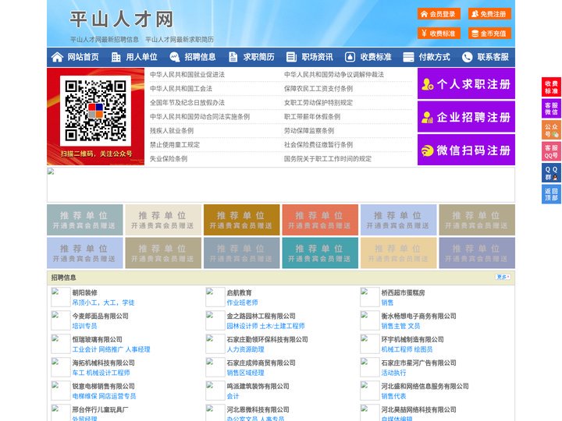Click the building icon beside 用人单位

[116, 57]
